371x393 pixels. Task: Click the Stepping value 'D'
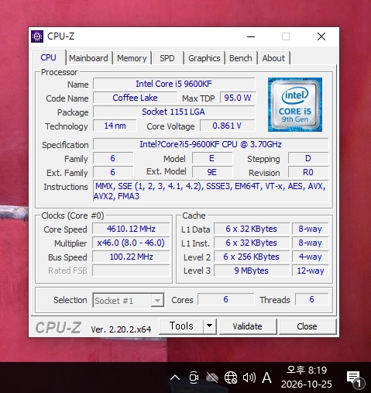click(308, 158)
